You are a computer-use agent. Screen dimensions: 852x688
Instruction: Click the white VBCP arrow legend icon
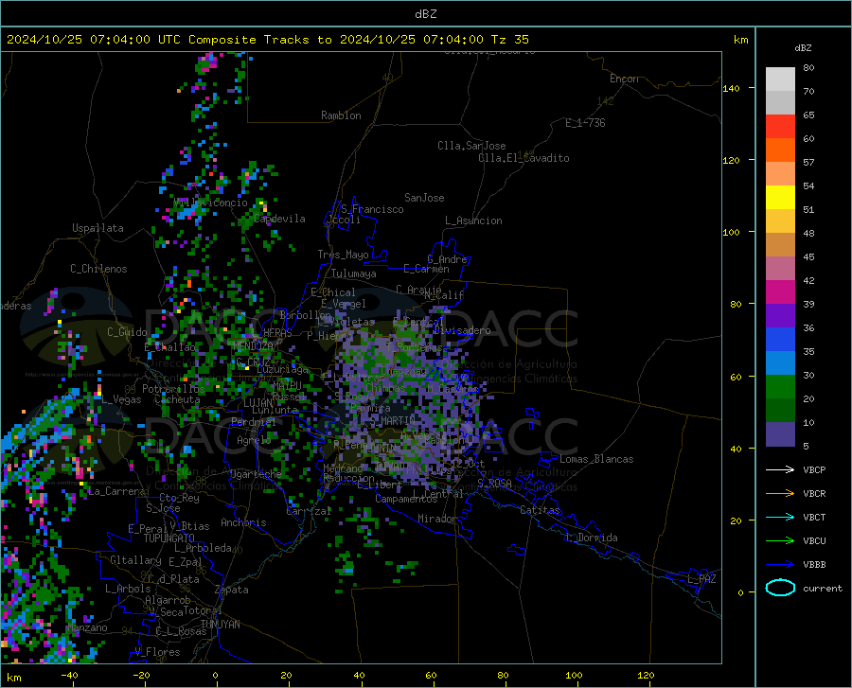[780, 469]
